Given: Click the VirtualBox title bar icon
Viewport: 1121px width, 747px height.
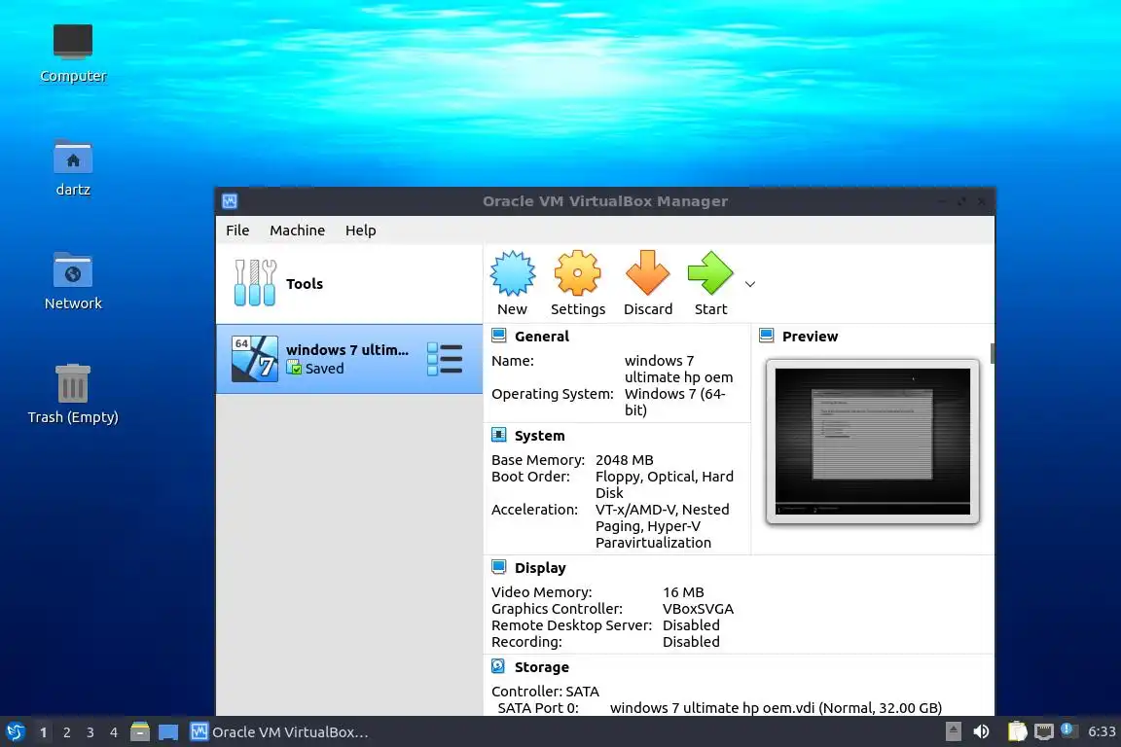Looking at the screenshot, I should [x=230, y=201].
